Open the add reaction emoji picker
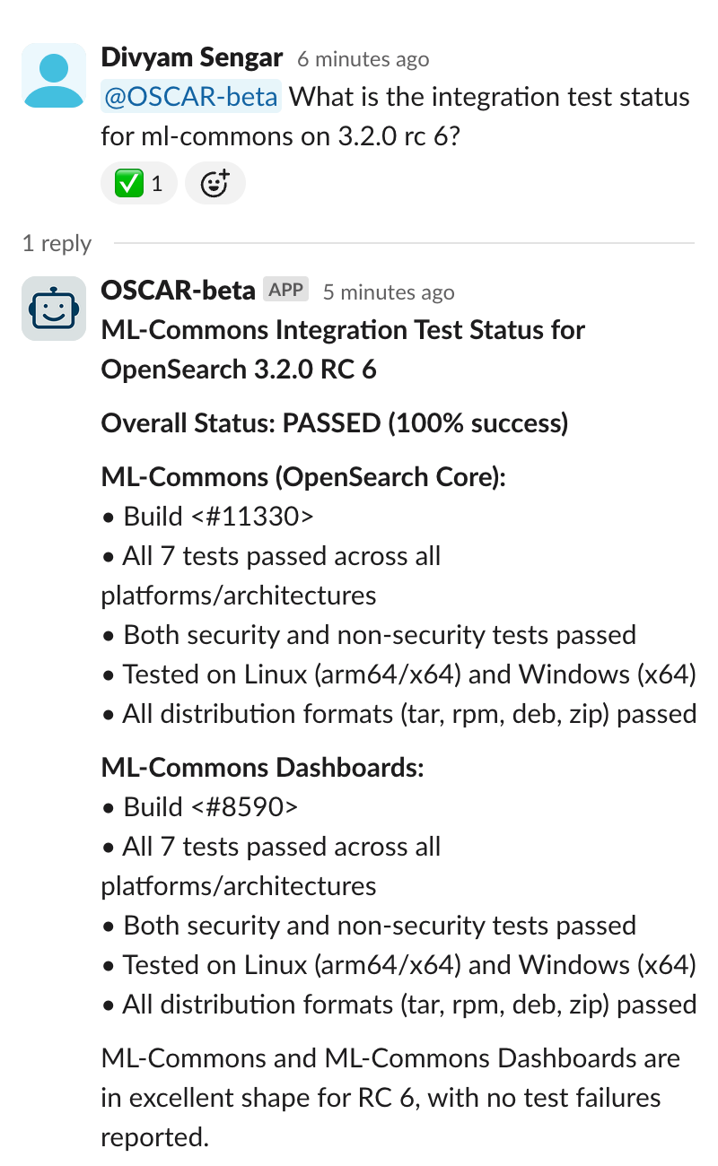Screen dimensions: 718x1166 pyautogui.click(x=215, y=184)
